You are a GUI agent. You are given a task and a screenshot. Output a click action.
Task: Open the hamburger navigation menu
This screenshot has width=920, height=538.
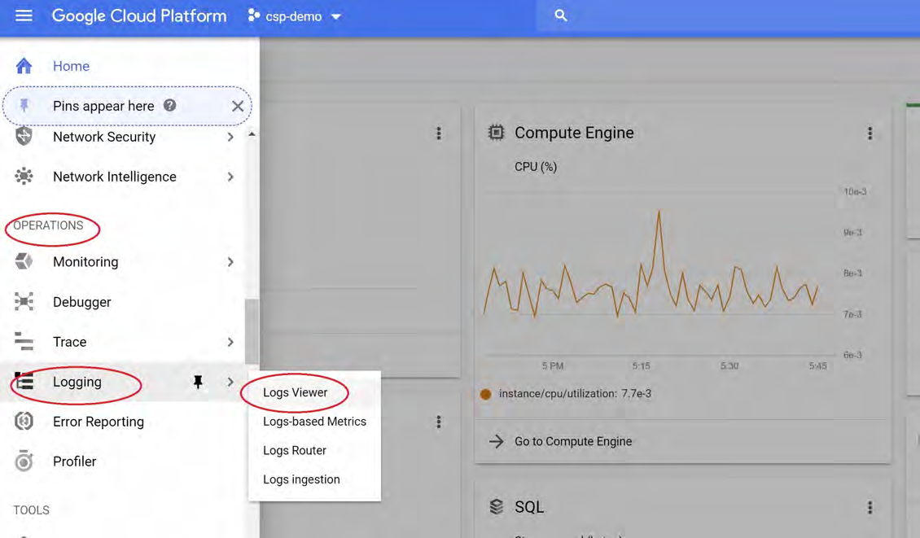click(24, 15)
